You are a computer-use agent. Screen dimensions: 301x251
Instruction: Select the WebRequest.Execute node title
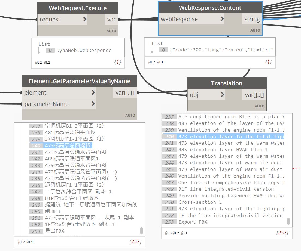(78, 8)
